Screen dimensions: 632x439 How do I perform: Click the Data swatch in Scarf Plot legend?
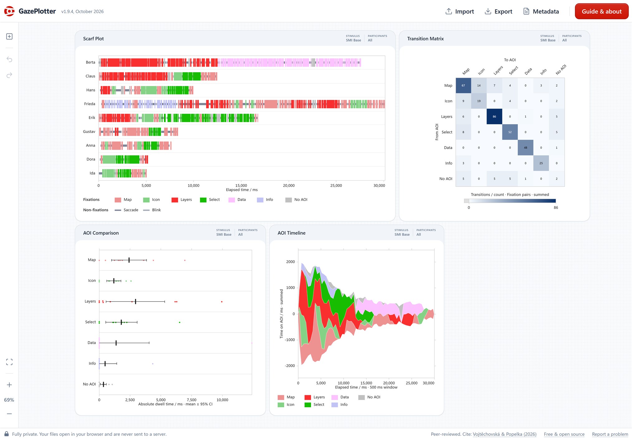pos(232,200)
